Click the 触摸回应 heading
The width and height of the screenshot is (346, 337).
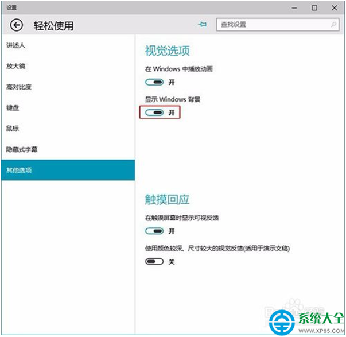point(168,200)
